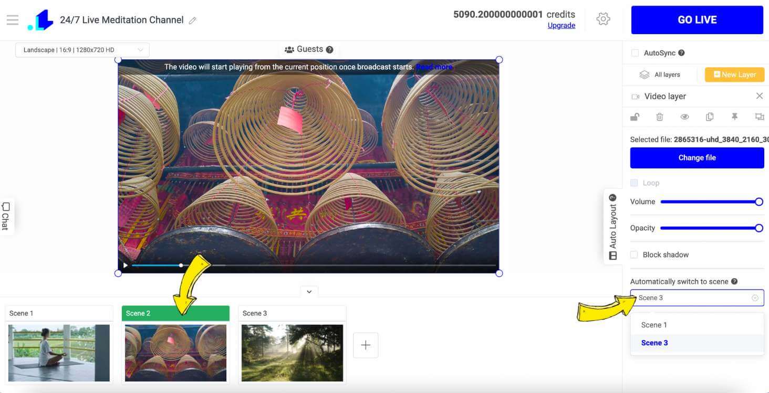This screenshot has height=393, width=769.
Task: Open the forest thumbnail of Scene 3
Action: pyautogui.click(x=292, y=353)
